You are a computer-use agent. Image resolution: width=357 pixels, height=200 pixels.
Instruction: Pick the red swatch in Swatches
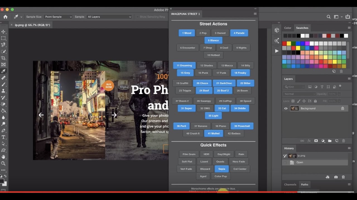point(284,44)
